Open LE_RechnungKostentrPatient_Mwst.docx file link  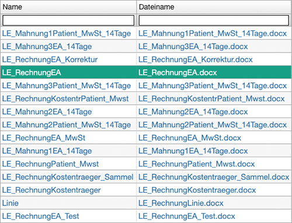[x=211, y=99]
